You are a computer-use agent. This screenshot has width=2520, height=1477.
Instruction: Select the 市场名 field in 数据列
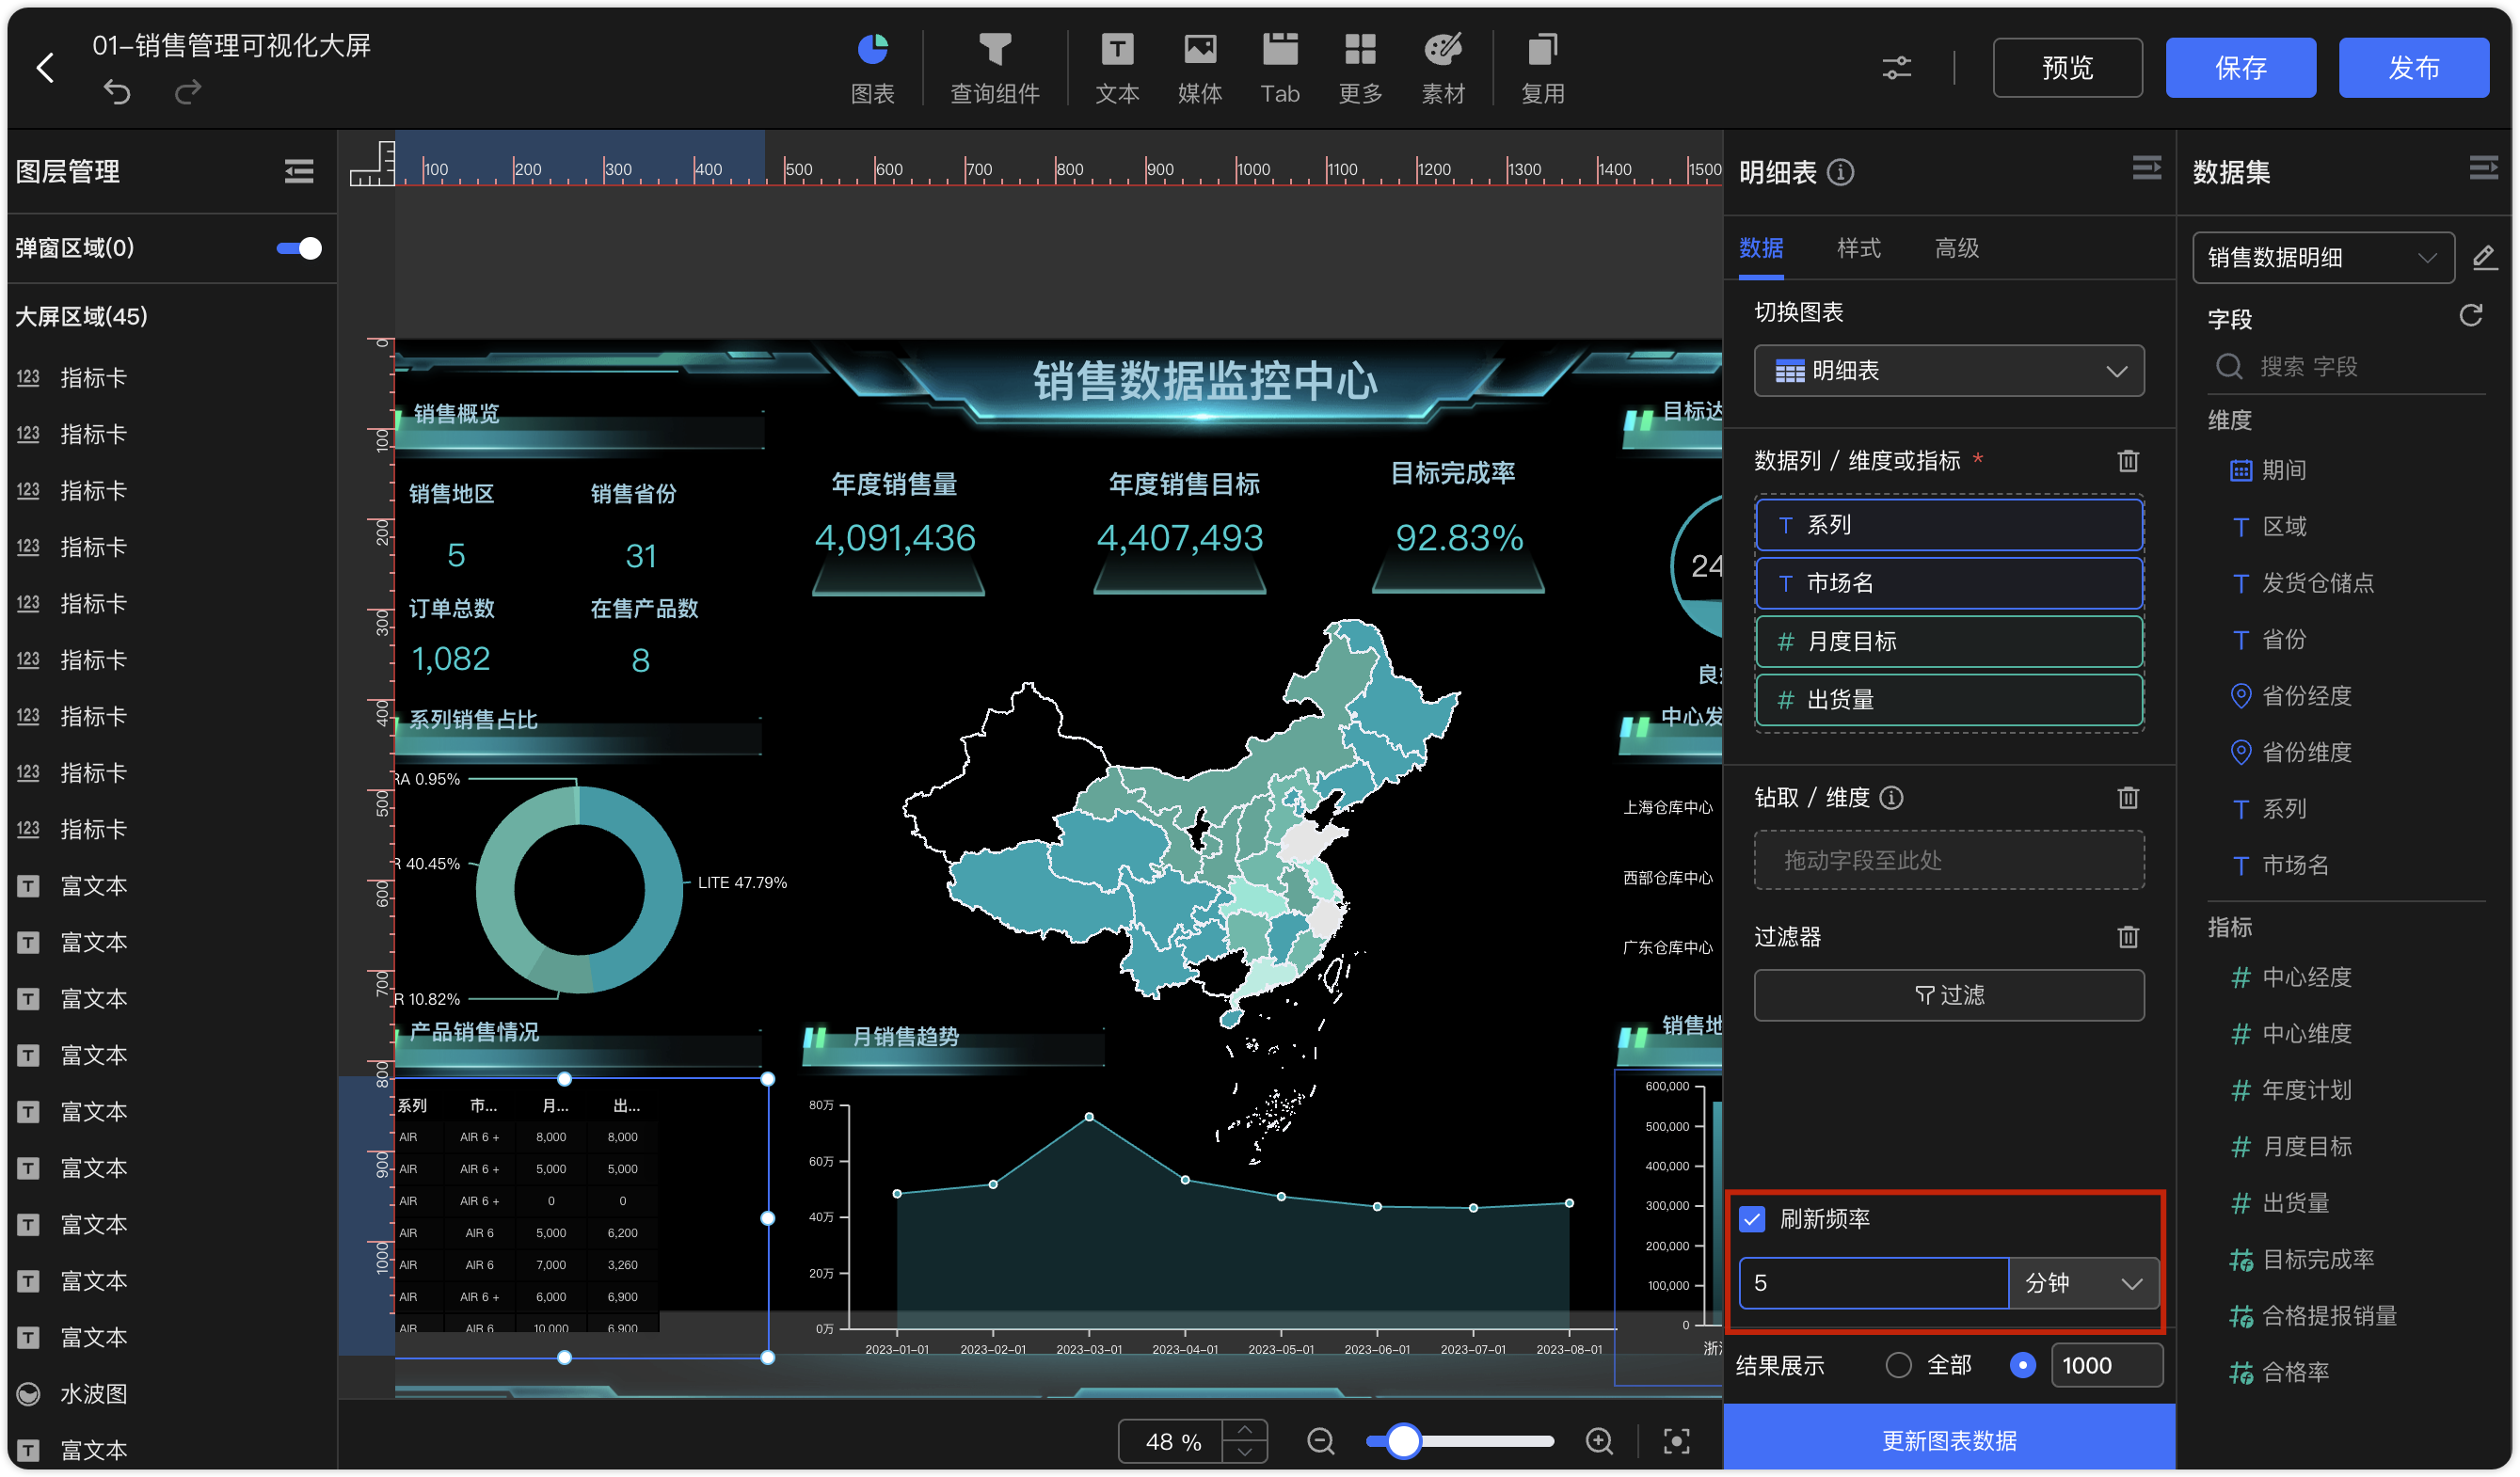pyautogui.click(x=1949, y=583)
